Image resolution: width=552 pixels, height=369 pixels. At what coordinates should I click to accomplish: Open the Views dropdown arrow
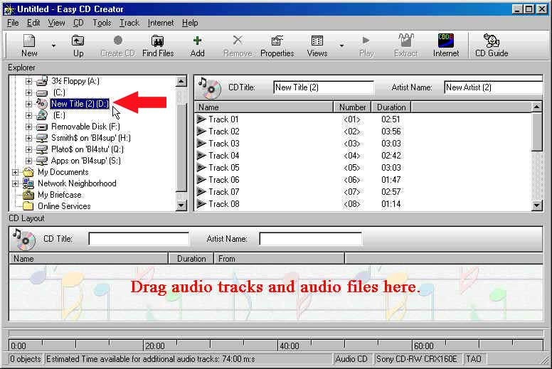(x=341, y=46)
